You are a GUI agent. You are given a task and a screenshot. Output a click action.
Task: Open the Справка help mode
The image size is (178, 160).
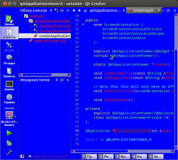coord(9,99)
